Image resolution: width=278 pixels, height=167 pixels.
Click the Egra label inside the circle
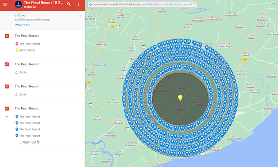(169, 78)
